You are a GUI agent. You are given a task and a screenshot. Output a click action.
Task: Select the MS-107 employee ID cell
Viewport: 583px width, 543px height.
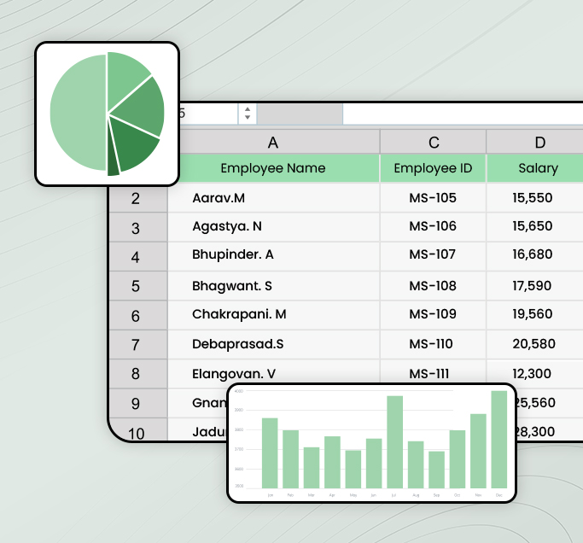(433, 254)
